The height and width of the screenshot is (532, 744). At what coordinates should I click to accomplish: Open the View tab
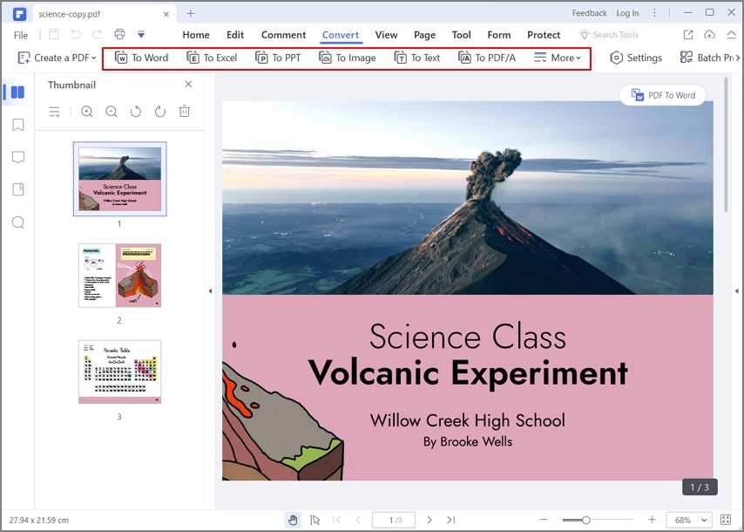point(386,35)
